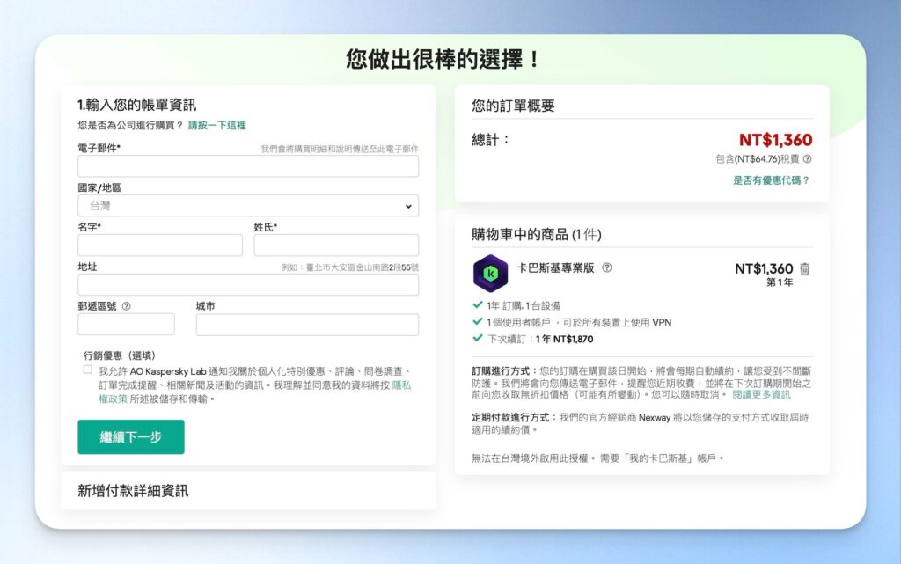Click the product price NT$1,360 第1年
901x564 pixels.
[765, 275]
